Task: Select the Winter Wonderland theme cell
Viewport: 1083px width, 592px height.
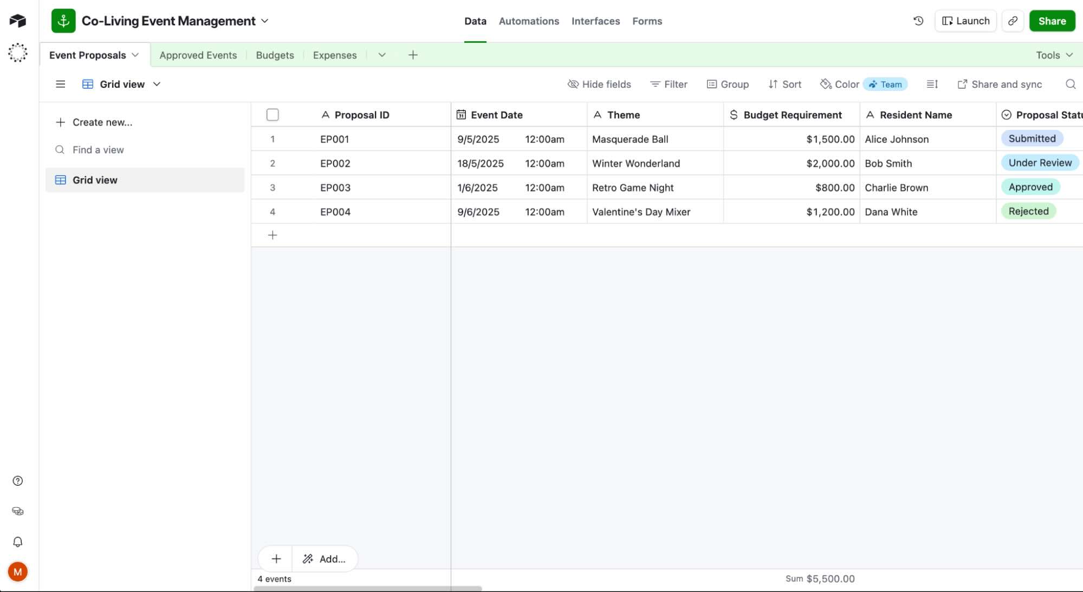Action: tap(655, 164)
